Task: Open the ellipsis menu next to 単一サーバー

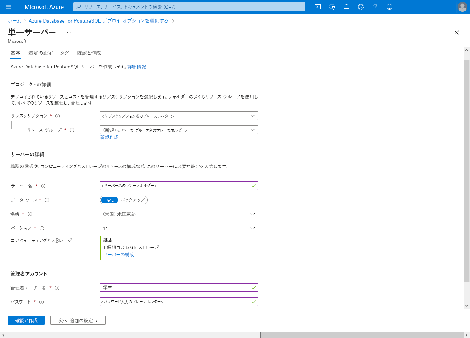Action: click(x=69, y=33)
